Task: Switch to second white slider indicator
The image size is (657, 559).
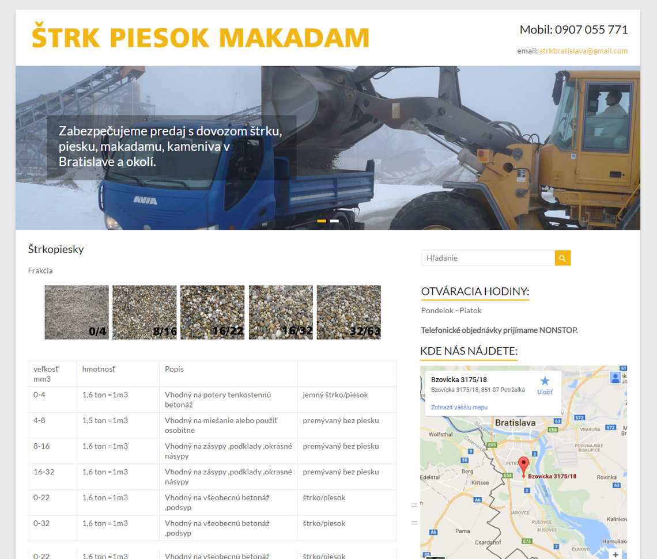Action: [334, 221]
